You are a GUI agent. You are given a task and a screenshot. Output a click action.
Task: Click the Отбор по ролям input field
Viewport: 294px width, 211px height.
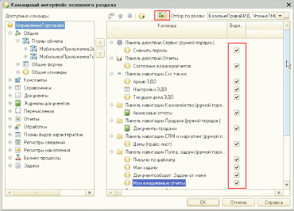pos(242,16)
